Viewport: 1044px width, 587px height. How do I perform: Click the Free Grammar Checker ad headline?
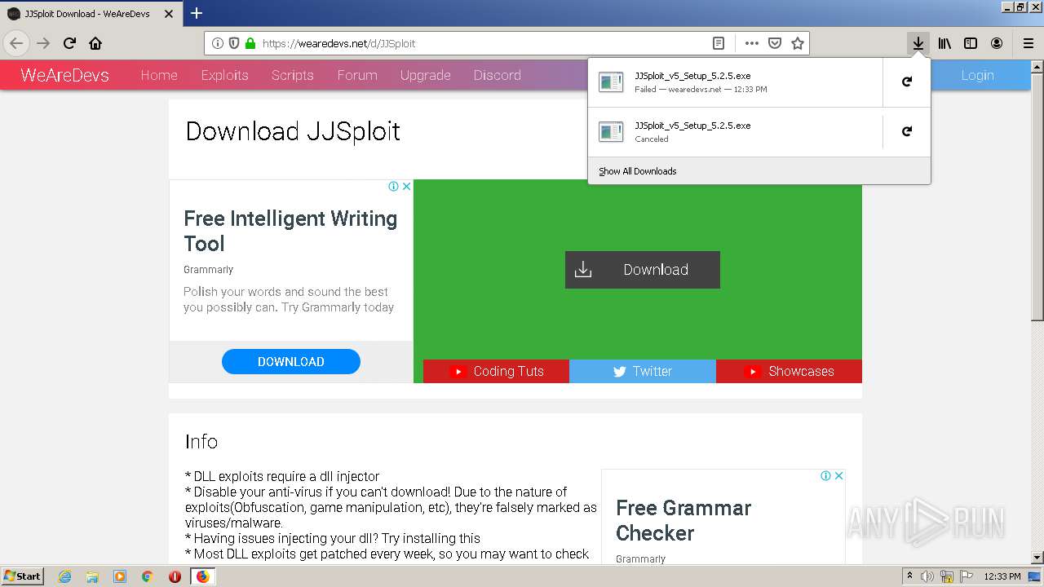[683, 520]
